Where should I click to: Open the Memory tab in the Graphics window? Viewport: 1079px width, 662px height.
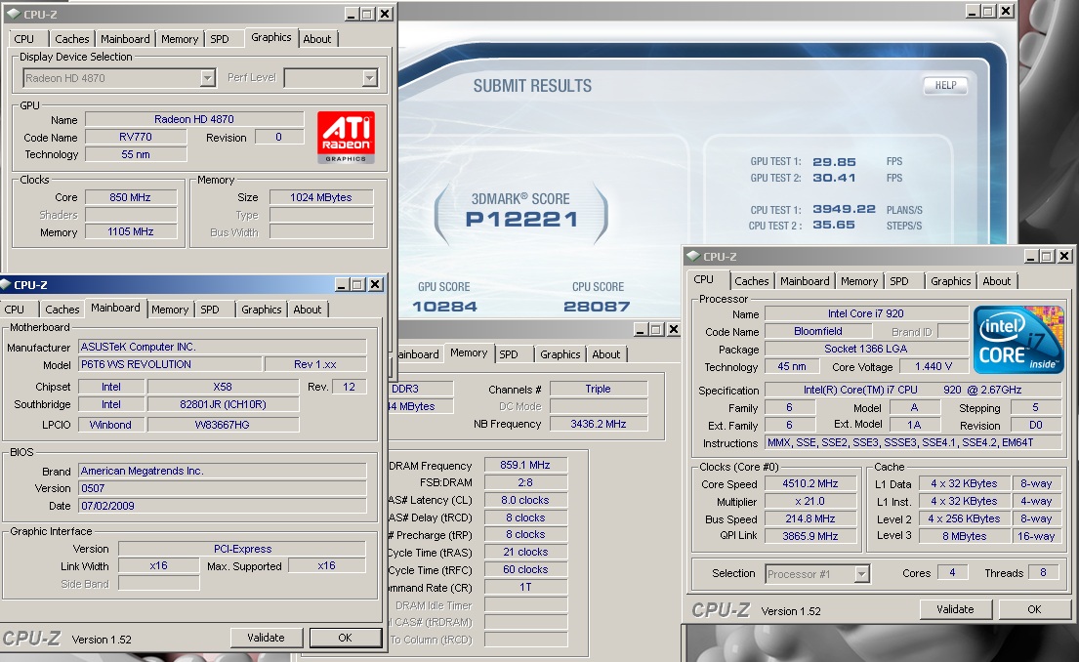180,39
